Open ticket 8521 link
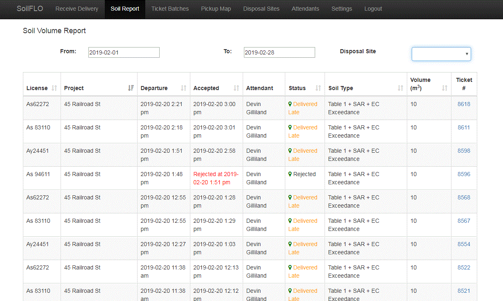The image size is (503, 301). click(x=464, y=291)
